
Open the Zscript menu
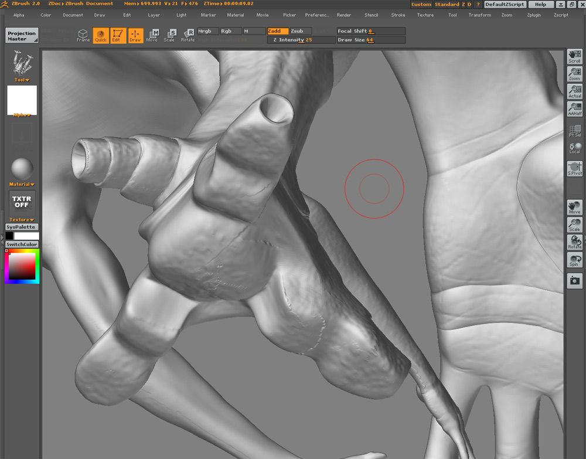click(561, 15)
